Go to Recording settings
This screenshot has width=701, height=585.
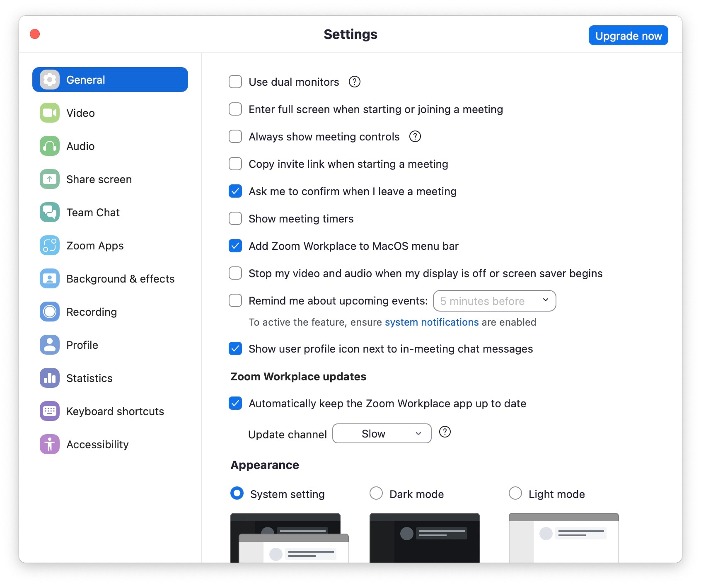110,312
